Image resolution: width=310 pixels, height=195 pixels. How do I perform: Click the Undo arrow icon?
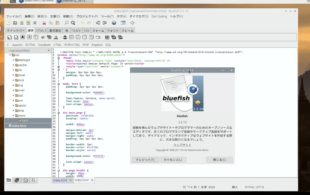(x=82, y=23)
